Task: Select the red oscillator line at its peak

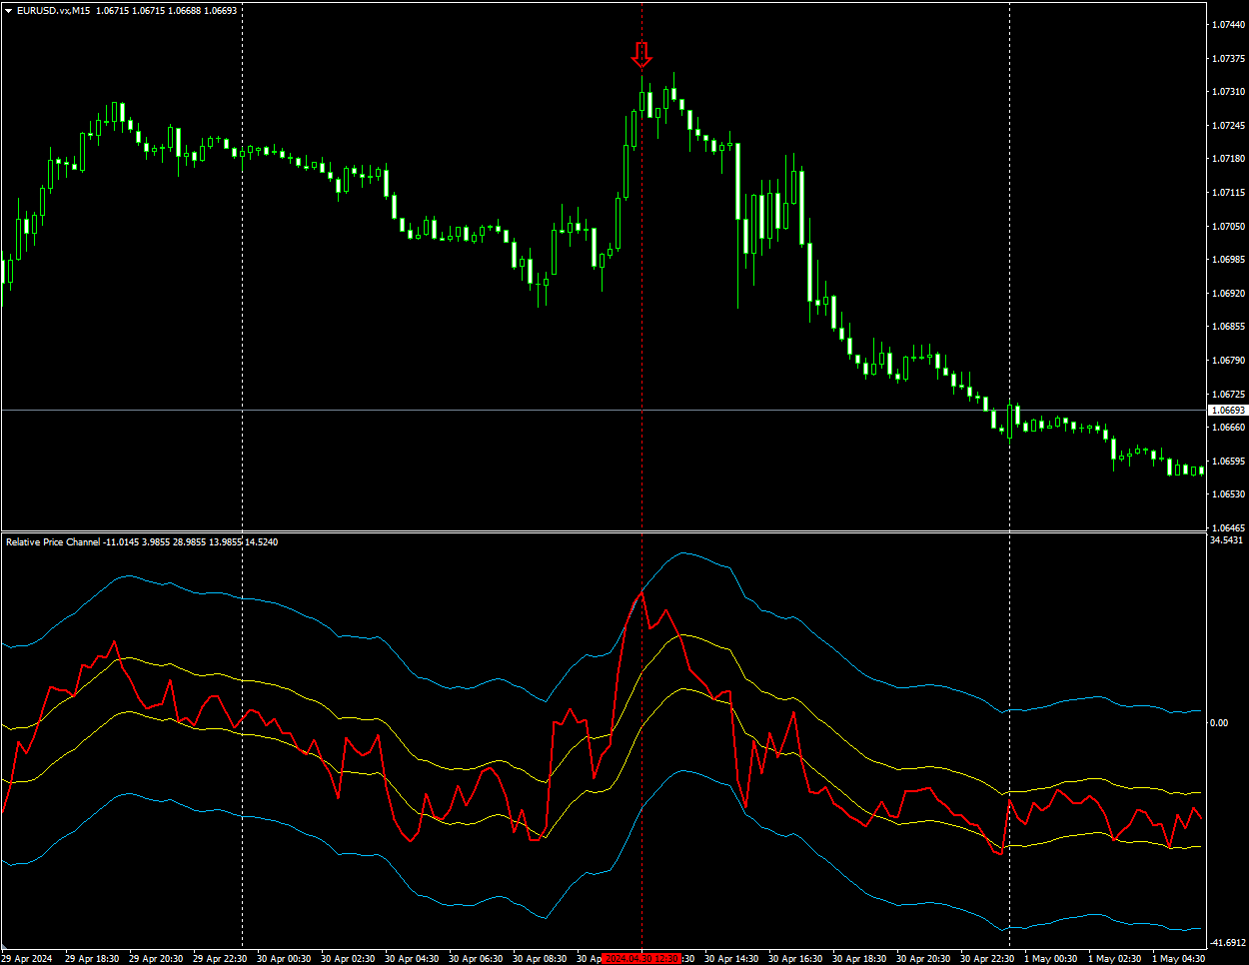Action: tap(640, 592)
